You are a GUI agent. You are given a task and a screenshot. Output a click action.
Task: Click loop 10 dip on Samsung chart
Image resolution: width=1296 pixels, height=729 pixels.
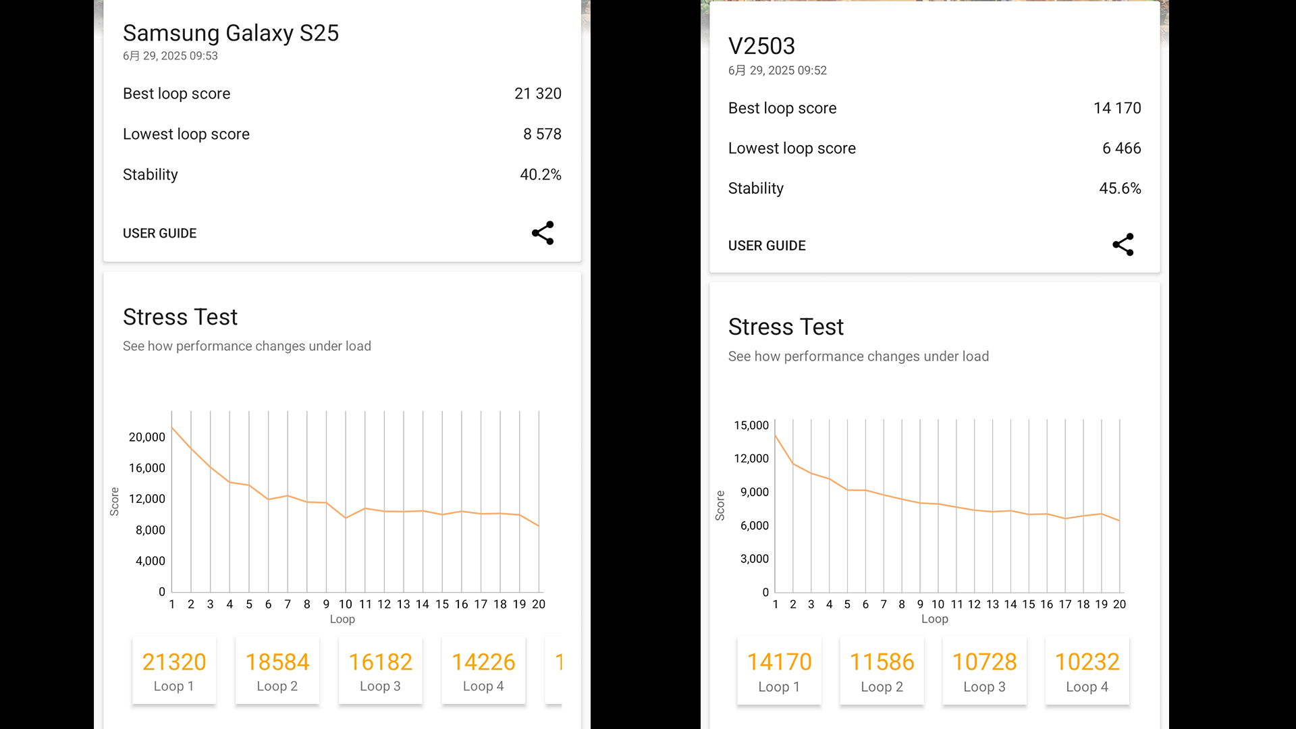(x=346, y=518)
